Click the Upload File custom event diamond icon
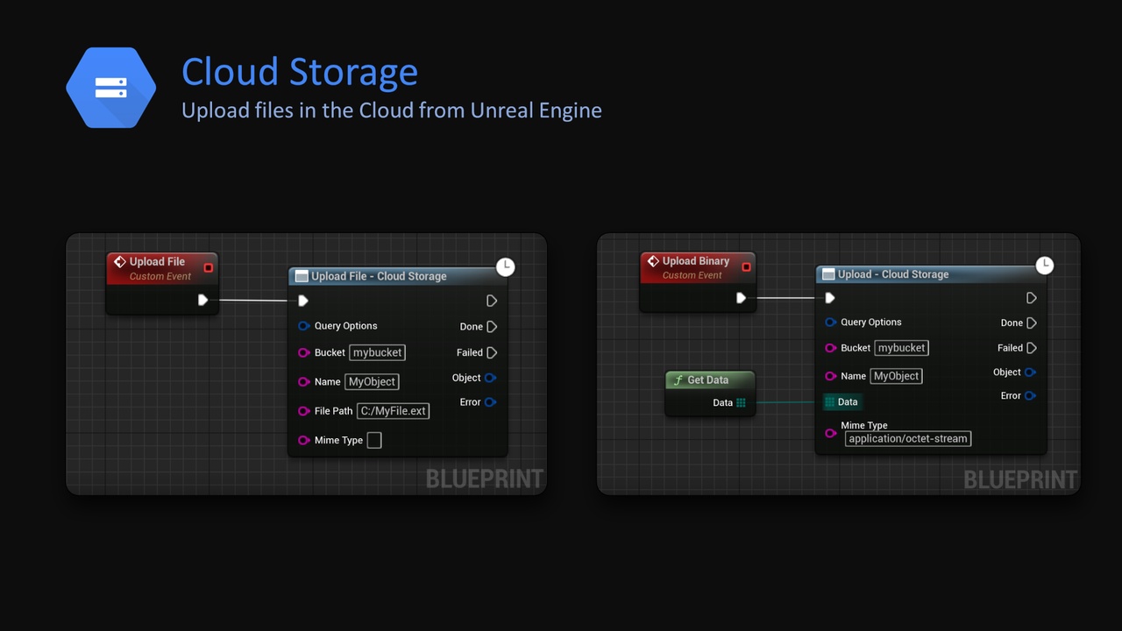 [120, 262]
